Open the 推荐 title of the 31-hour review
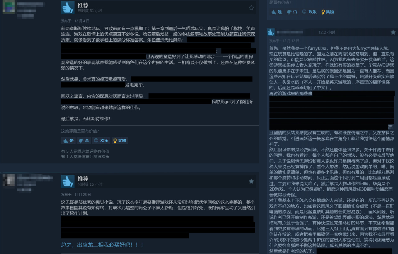 [x=83, y=5]
